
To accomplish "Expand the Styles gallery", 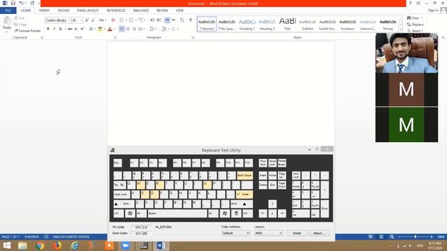I will pos(400,30).
